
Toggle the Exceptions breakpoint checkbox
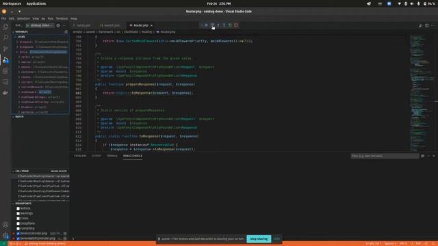click(x=18, y=223)
